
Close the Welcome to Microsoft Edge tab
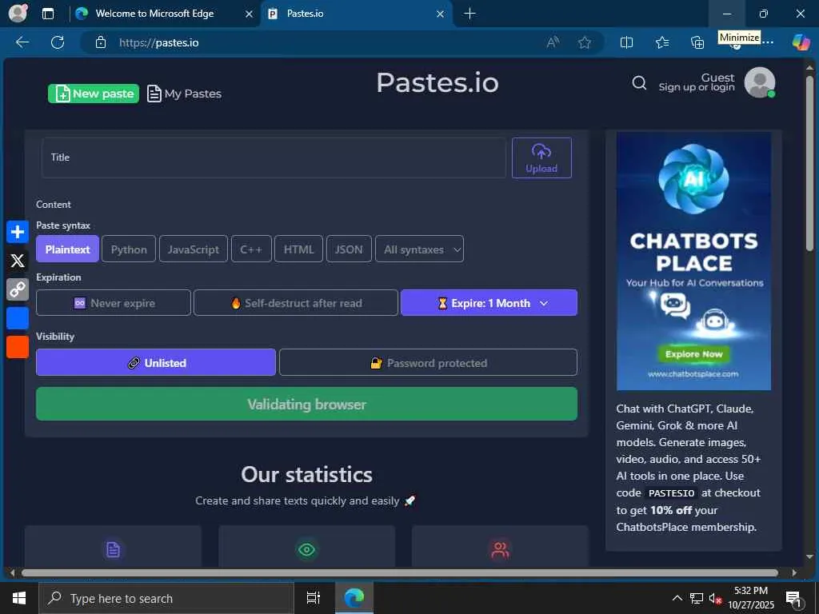(x=250, y=14)
